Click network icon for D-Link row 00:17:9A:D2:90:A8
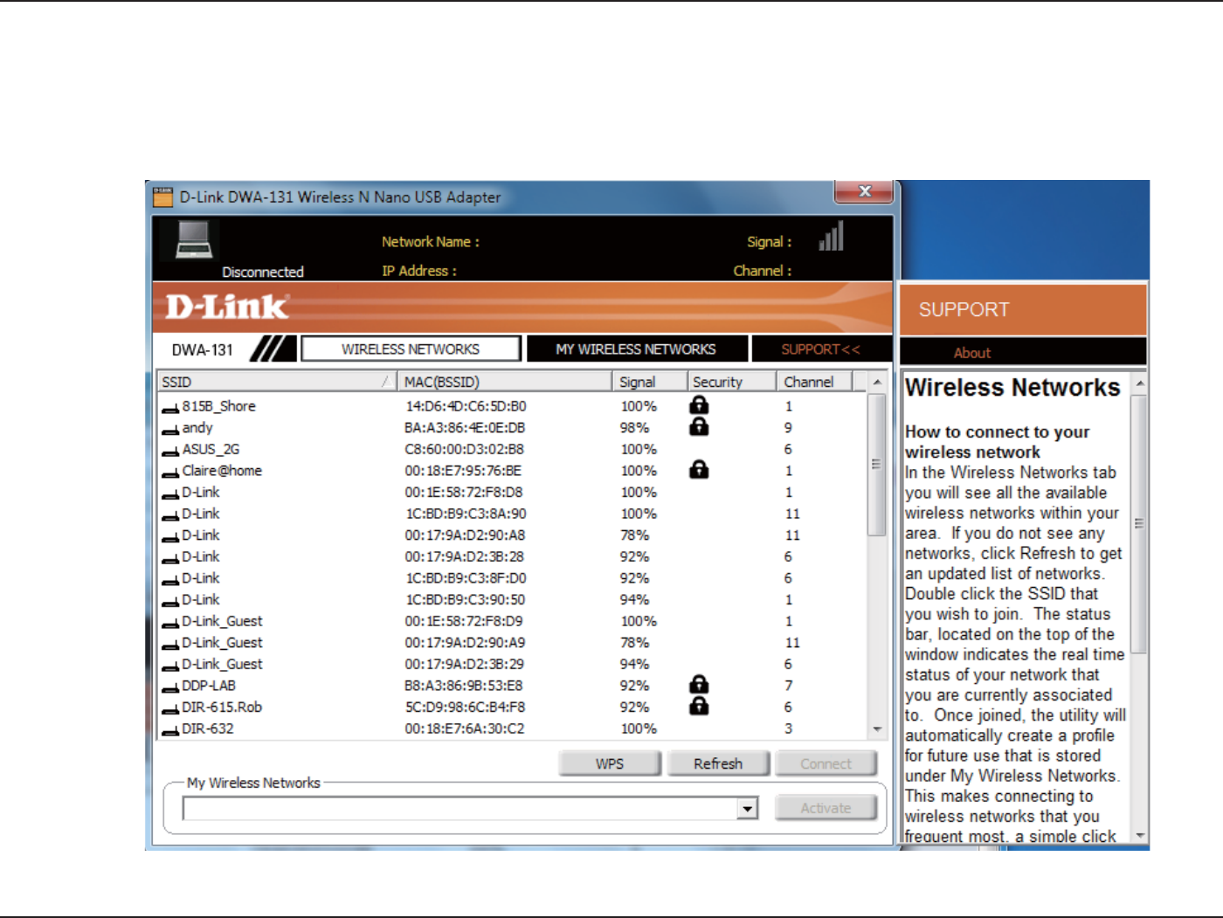1223x918 pixels. click(x=170, y=537)
